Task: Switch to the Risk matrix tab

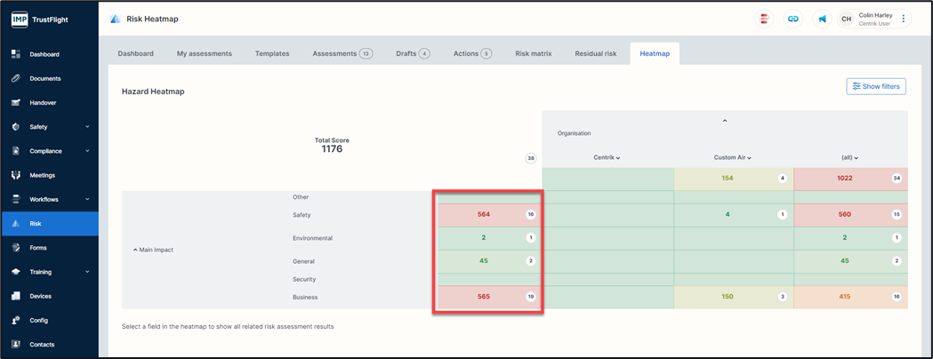Action: (x=534, y=53)
